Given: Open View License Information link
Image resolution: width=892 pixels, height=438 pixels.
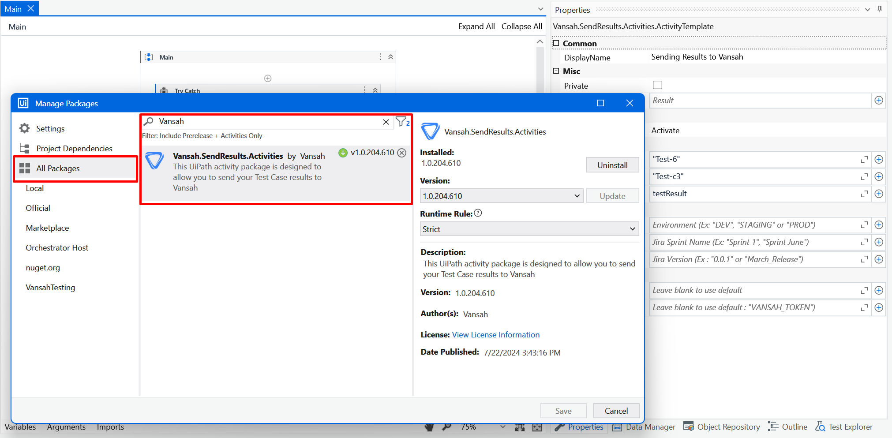Looking at the screenshot, I should (x=496, y=335).
